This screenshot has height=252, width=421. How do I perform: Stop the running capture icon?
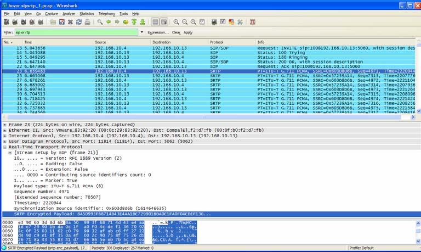32,22
